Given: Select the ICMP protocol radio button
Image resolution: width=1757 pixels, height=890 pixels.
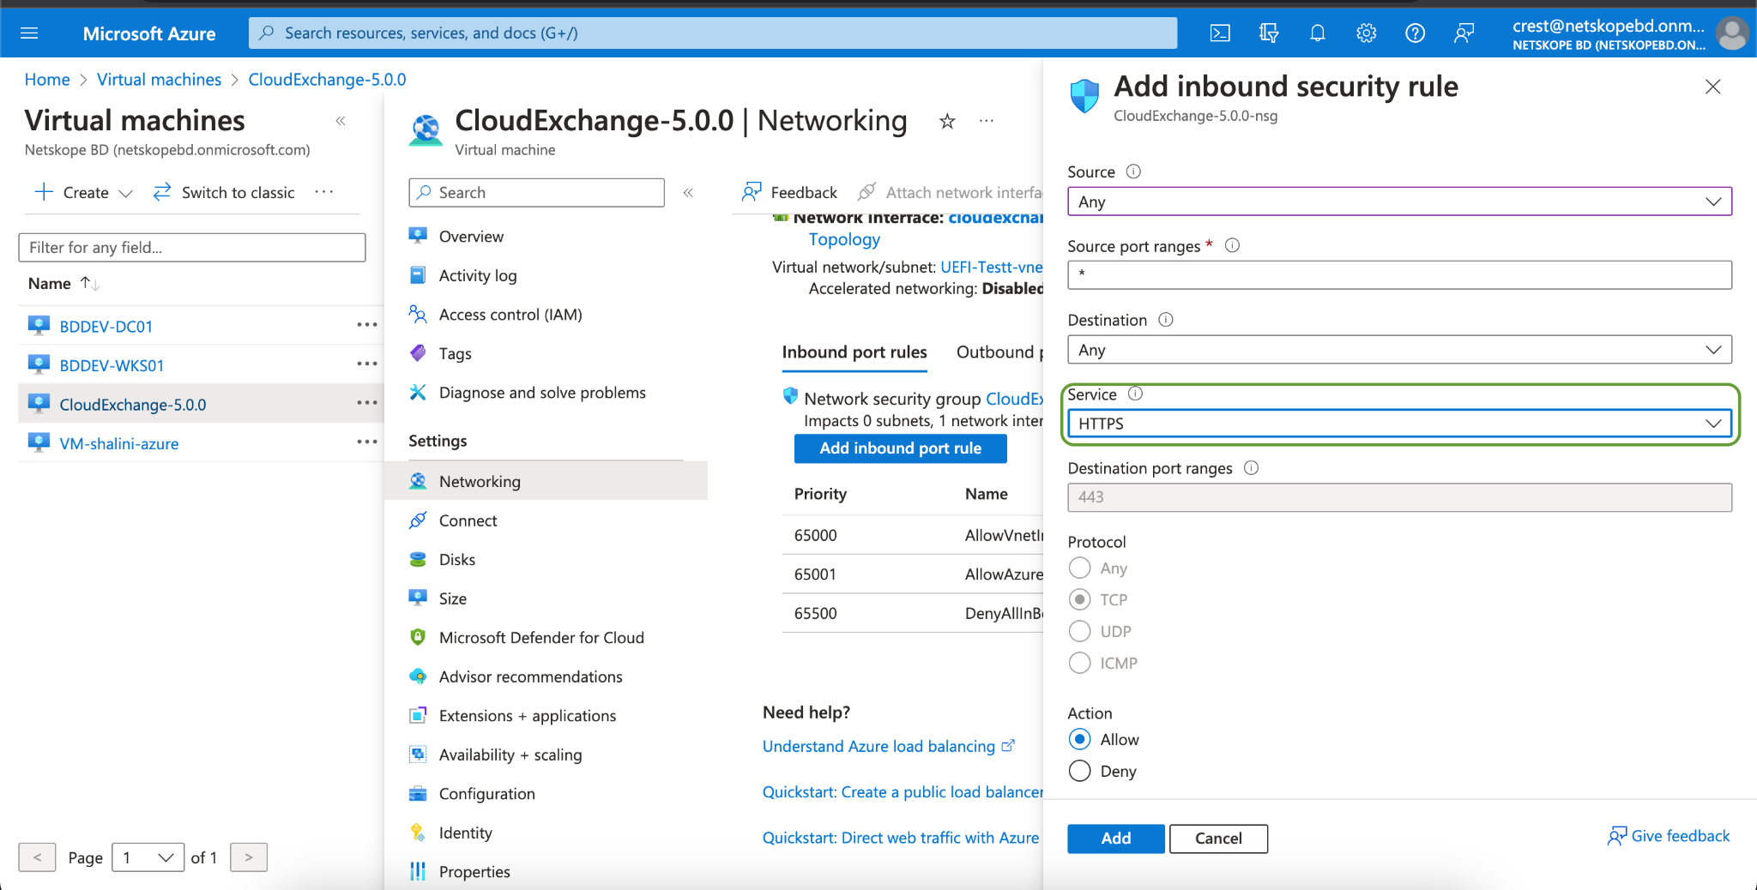Looking at the screenshot, I should pos(1080,663).
